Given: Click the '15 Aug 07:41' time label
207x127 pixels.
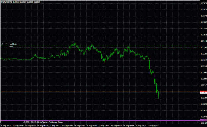Looking at the screenshot, I should [x=79, y=126].
